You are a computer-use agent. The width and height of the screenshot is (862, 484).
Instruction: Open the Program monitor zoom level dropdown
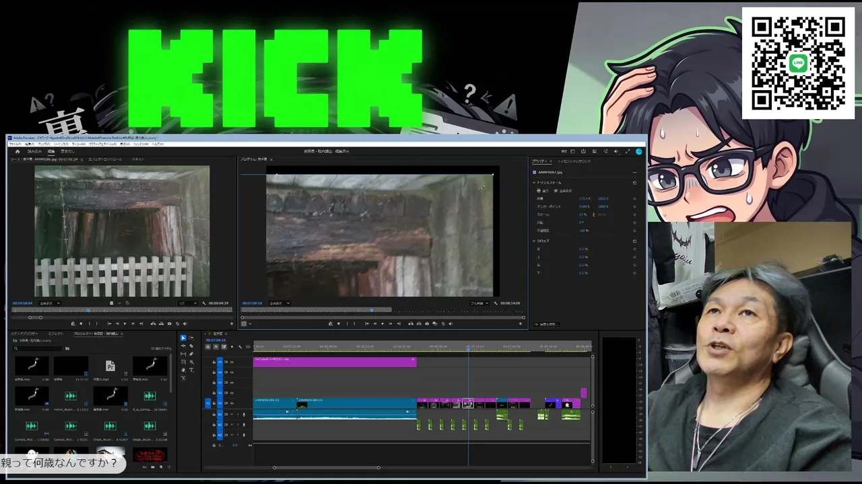(279, 303)
